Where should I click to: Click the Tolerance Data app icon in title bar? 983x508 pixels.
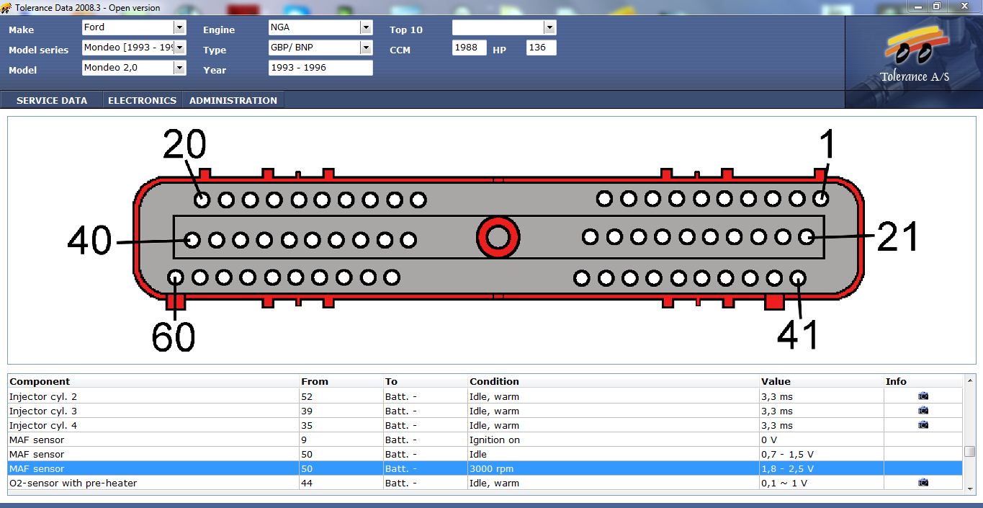click(6, 7)
